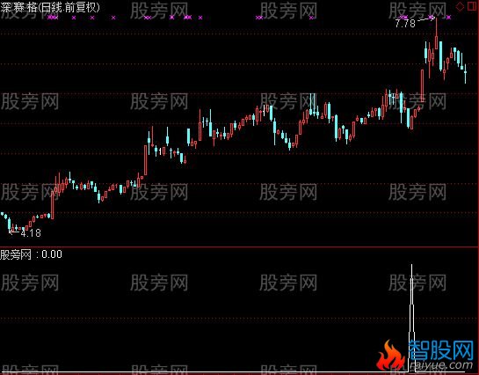Click the 4.18 low price label

pyautogui.click(x=31, y=233)
